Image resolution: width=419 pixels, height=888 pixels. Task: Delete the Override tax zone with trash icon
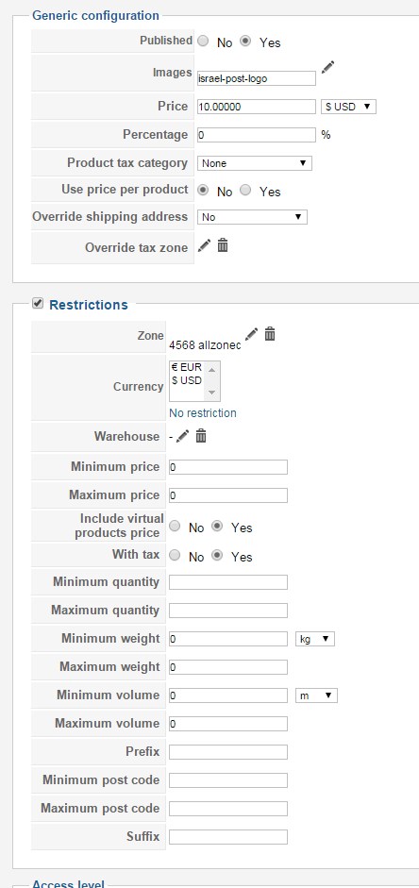223,245
